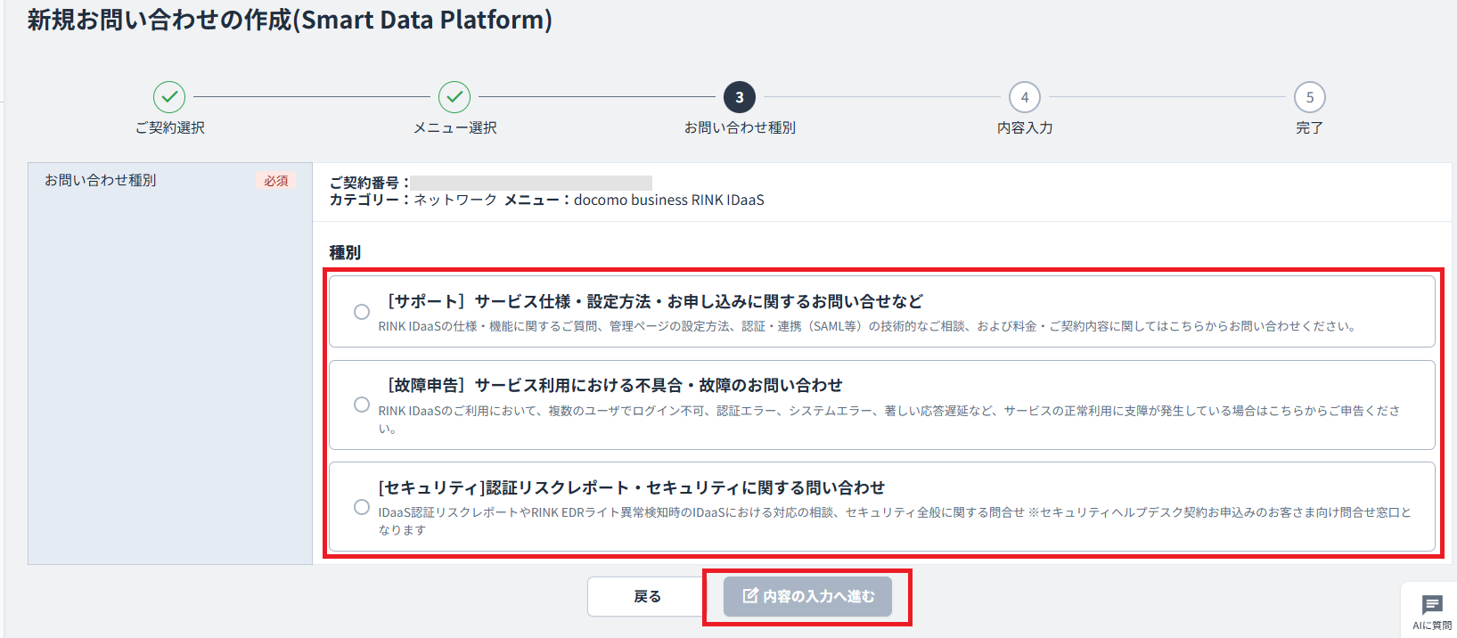Image resolution: width=1457 pixels, height=638 pixels.
Task: Click the 戻る button
Action: 648,596
